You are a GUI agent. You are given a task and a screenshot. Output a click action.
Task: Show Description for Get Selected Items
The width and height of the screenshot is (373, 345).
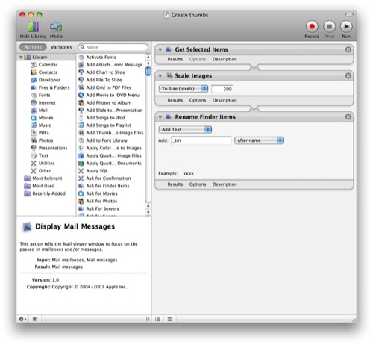click(x=225, y=59)
